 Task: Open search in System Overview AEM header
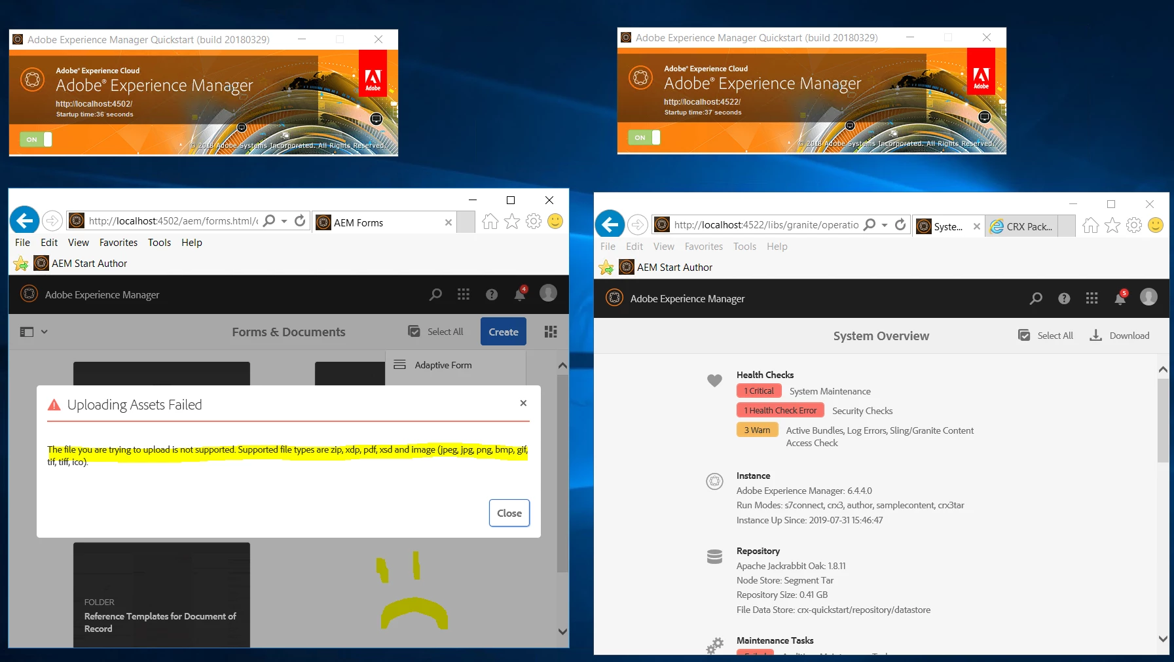1036,299
